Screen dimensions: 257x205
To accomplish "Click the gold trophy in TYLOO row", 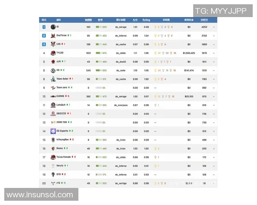I will point(155,53).
